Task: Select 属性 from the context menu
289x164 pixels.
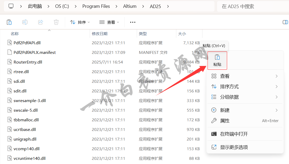Action: point(245,121)
